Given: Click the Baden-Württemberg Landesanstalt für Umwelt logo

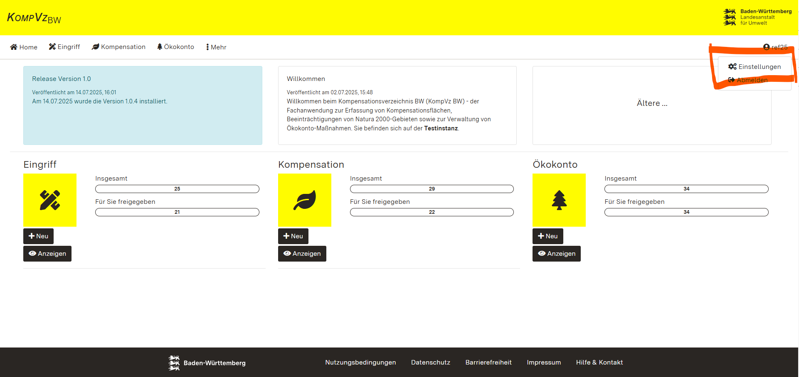Looking at the screenshot, I should point(757,17).
